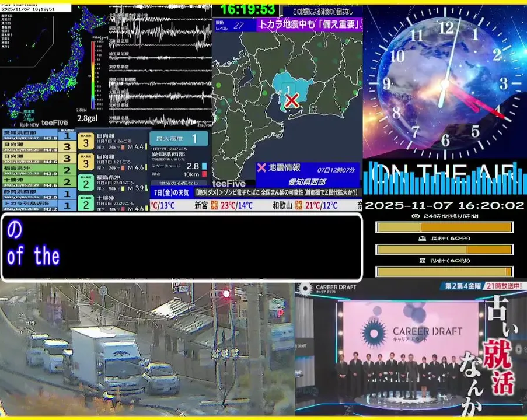
Task: Click the 最大震度 1 teal banner
Action: pos(179,138)
